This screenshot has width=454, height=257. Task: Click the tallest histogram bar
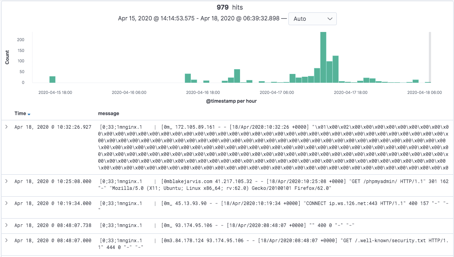pyautogui.click(x=323, y=57)
